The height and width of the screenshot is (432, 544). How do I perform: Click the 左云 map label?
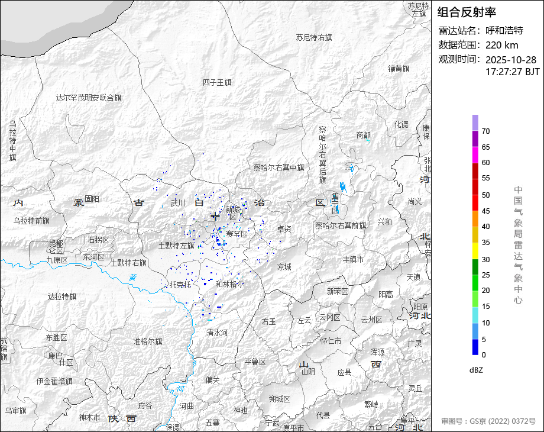point(305,320)
